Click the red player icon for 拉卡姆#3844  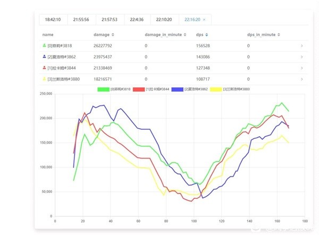coord(45,68)
